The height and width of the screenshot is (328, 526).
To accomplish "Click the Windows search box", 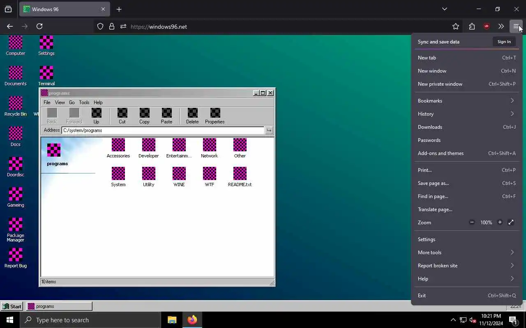I will (x=90, y=320).
